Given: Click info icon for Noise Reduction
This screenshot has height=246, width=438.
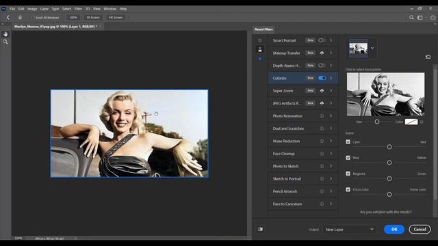Looking at the screenshot, I should [x=322, y=141].
